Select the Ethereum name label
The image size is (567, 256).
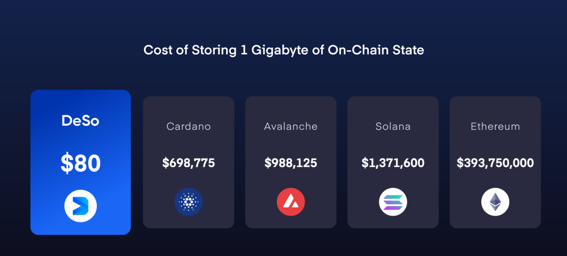pos(495,126)
